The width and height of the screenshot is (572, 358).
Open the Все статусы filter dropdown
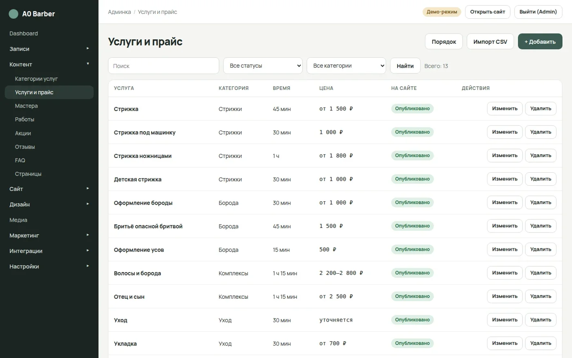click(263, 66)
